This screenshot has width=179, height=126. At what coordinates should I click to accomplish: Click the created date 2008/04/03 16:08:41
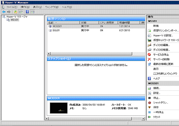point(94,105)
